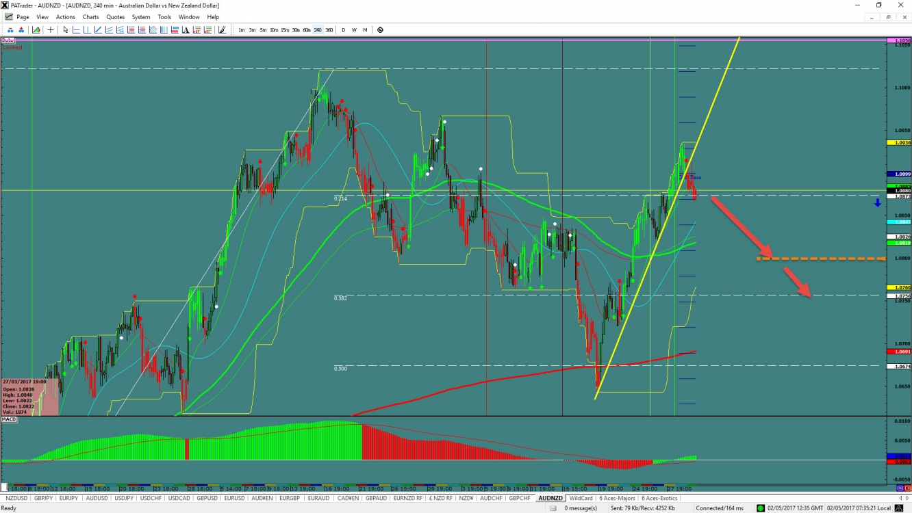Select the active AUDNZD tab

click(550, 498)
